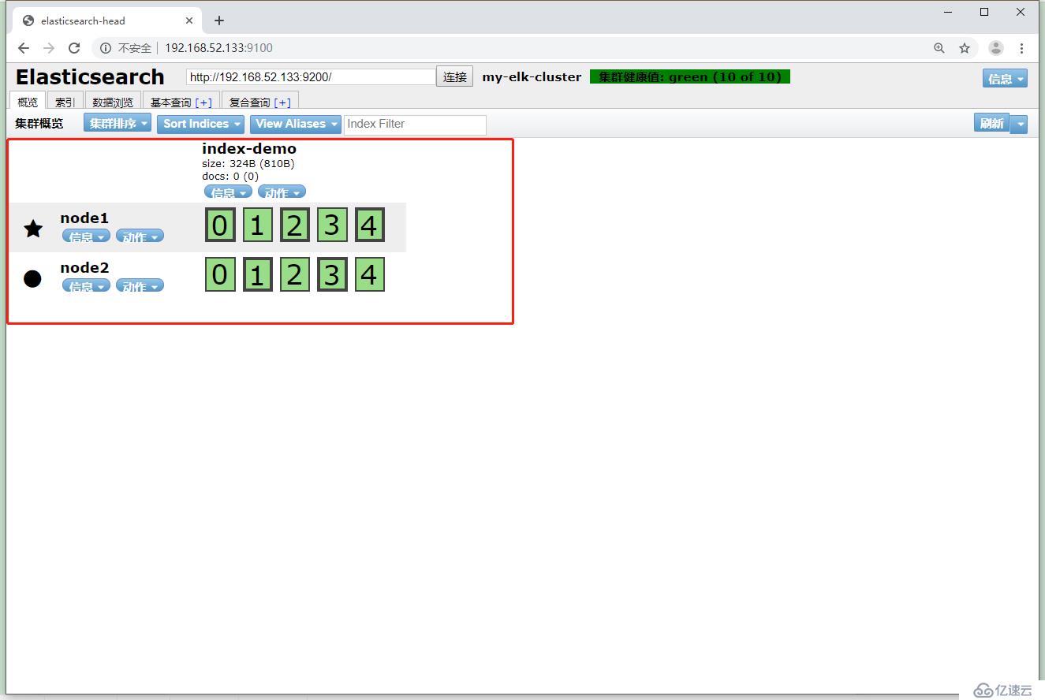Open the top-right 信息 dropdown
1045x700 pixels.
pos(1005,78)
